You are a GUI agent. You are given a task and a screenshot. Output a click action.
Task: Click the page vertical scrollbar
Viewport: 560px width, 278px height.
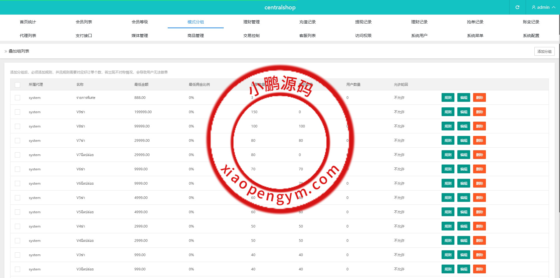click(x=559, y=117)
